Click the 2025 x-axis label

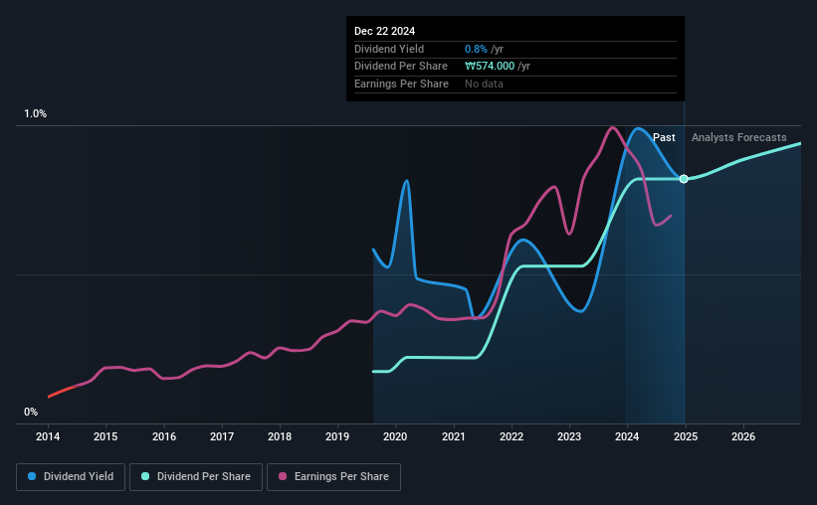click(x=686, y=436)
